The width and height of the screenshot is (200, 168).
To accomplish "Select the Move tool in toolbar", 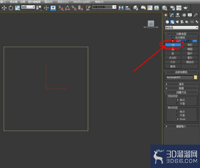I will pyautogui.click(x=4, y=8).
